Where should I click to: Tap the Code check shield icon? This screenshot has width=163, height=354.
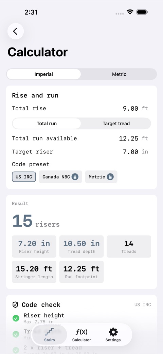[x=15, y=305]
